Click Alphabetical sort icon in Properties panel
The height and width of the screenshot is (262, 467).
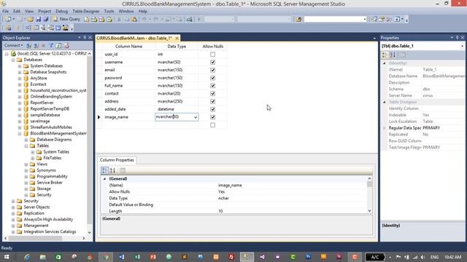pos(393,55)
